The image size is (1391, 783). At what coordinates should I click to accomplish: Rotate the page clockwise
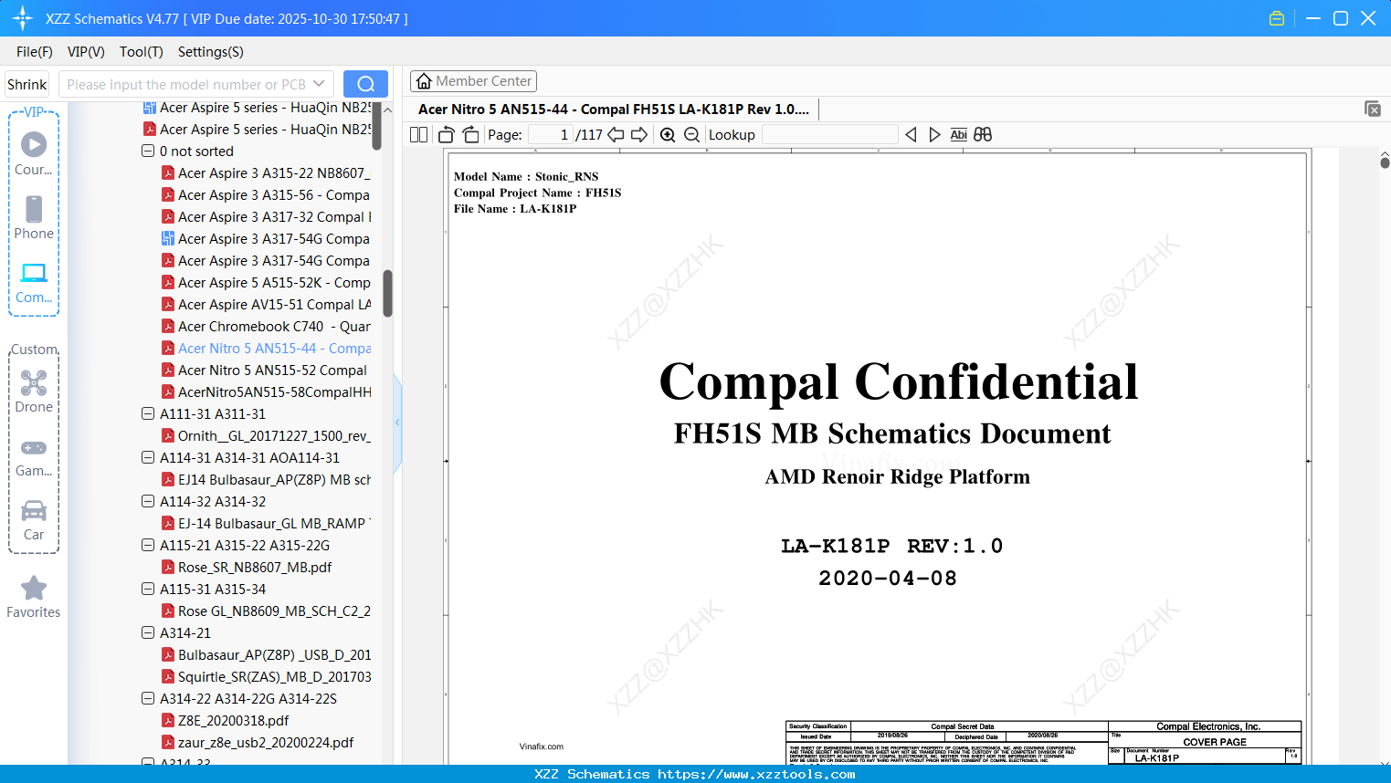(x=470, y=135)
